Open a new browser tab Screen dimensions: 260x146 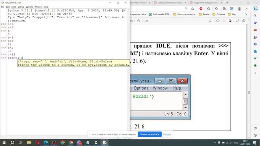point(227,3)
